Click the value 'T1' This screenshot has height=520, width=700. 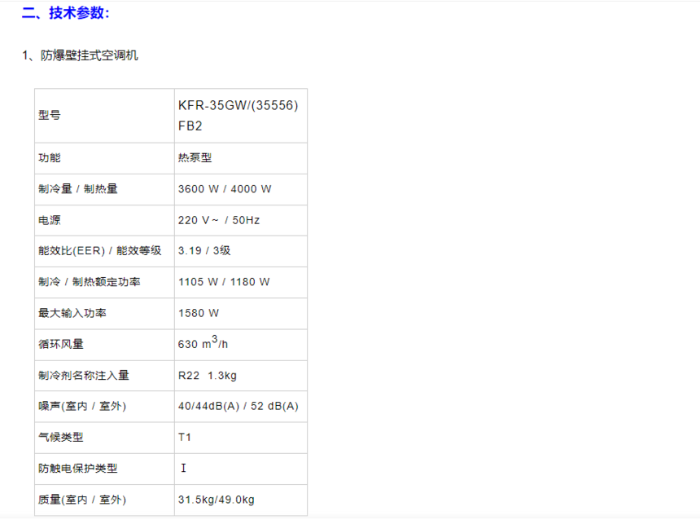(x=185, y=438)
